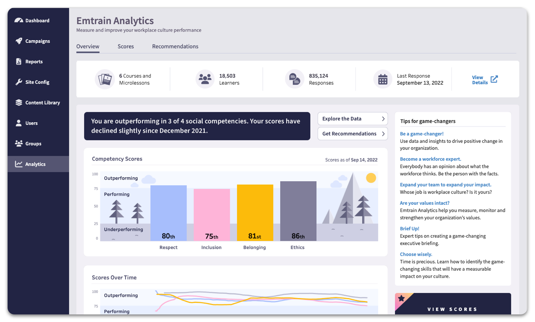Screen dimensions: 535x322
Task: Click the Users person icon
Action: click(19, 123)
